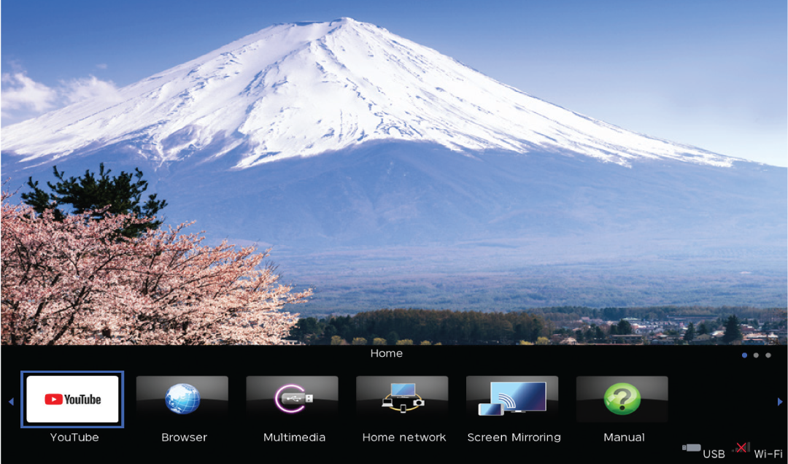Start Screen Mirroring from its icon
Screen dimensions: 788x464
click(513, 399)
